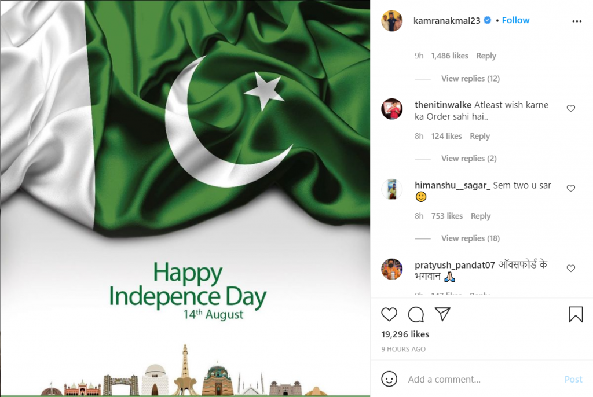
Task: Open the three-dot more options menu
Action: point(577,21)
